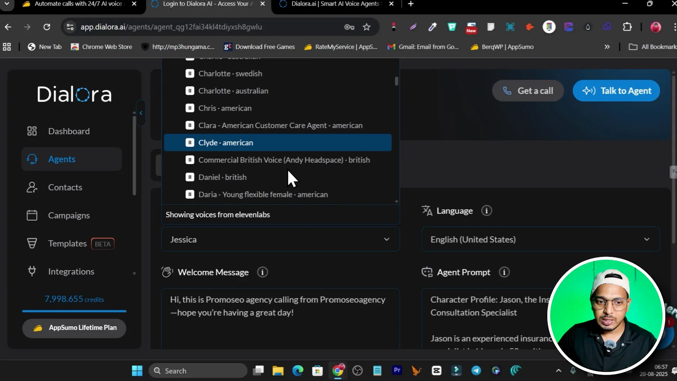Image resolution: width=677 pixels, height=381 pixels.
Task: Toggle preview for Charlotte swedish voice
Action: [x=190, y=73]
